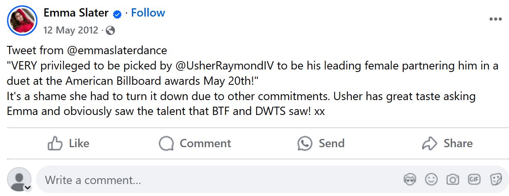Open the three-dot post options menu

click(495, 19)
